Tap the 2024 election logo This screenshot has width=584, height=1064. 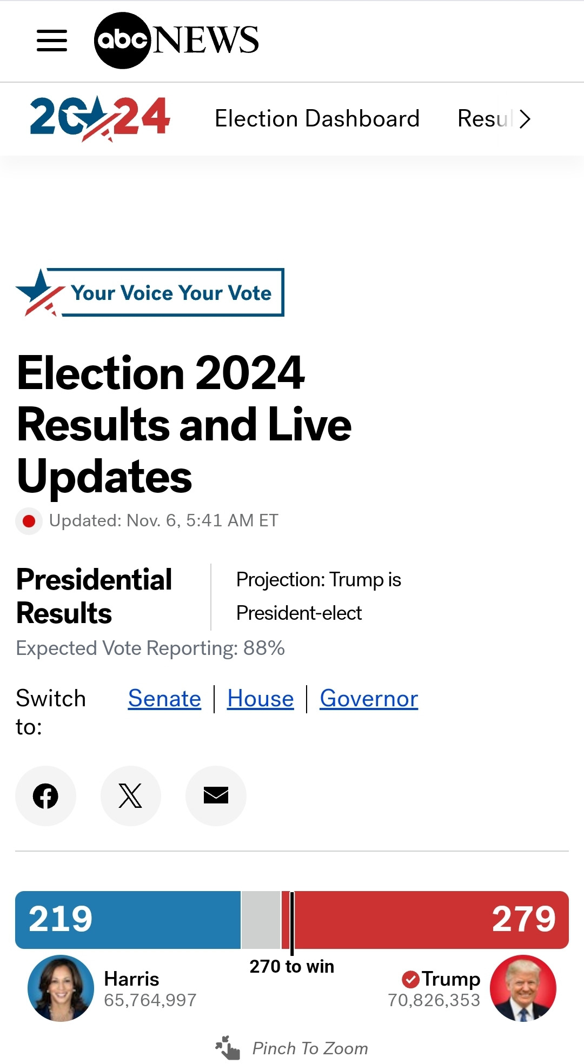(x=100, y=118)
